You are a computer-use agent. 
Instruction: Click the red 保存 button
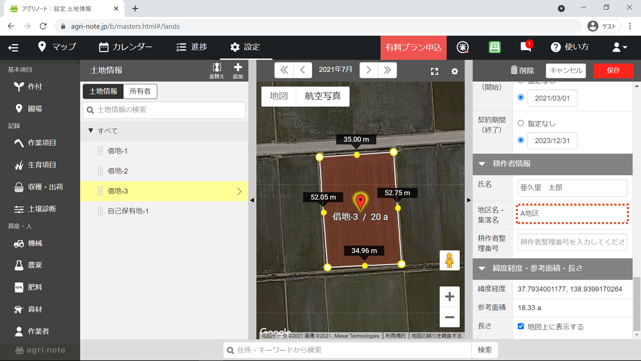click(613, 71)
